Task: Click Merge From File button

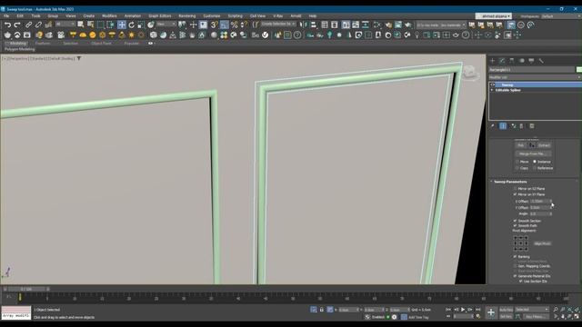Action: tap(533, 154)
